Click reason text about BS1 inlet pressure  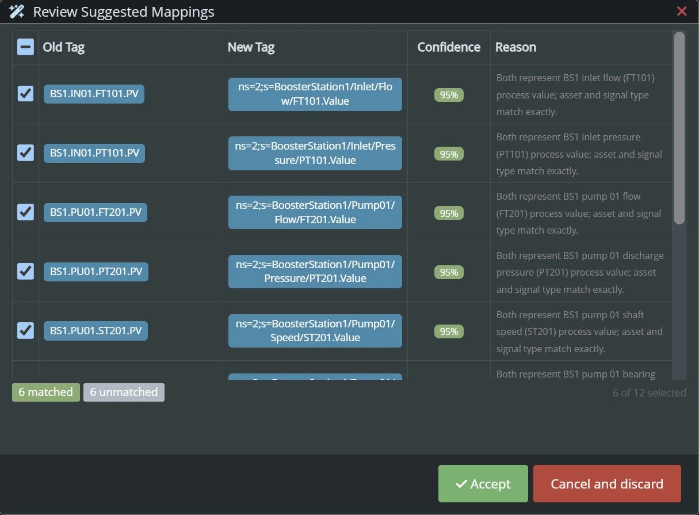point(579,154)
